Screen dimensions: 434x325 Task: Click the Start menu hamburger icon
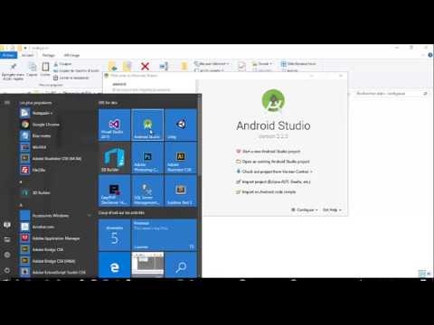[7, 103]
